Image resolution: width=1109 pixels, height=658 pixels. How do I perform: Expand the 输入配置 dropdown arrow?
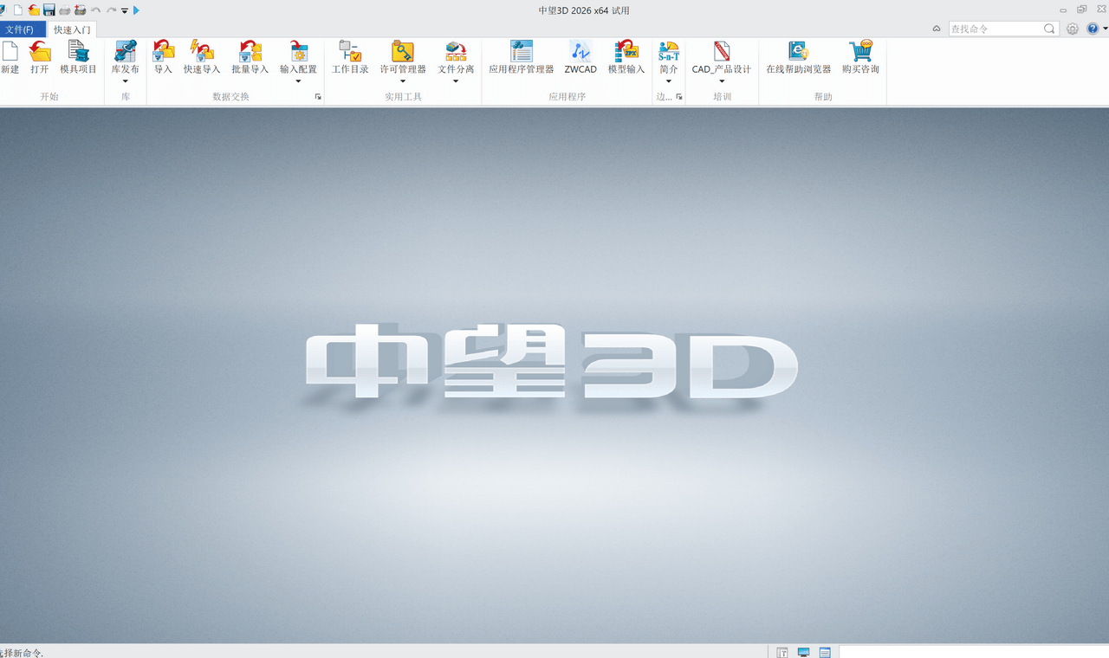tap(298, 81)
